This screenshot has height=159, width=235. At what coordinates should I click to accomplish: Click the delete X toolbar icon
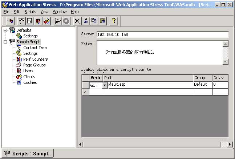point(77,21)
